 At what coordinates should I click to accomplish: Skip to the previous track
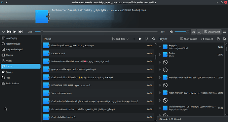click(x=9, y=32)
